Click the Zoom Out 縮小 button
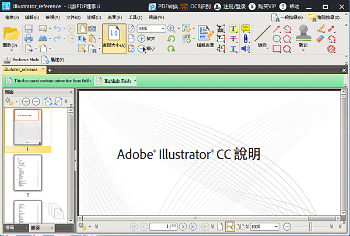The image size is (350, 236). (x=146, y=48)
